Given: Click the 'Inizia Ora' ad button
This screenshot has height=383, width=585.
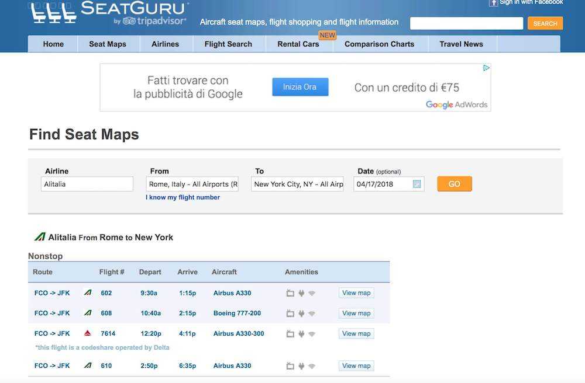Looking at the screenshot, I should click(300, 87).
